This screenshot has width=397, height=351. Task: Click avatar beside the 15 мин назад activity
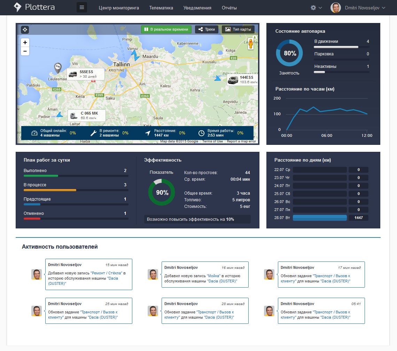tap(37, 274)
